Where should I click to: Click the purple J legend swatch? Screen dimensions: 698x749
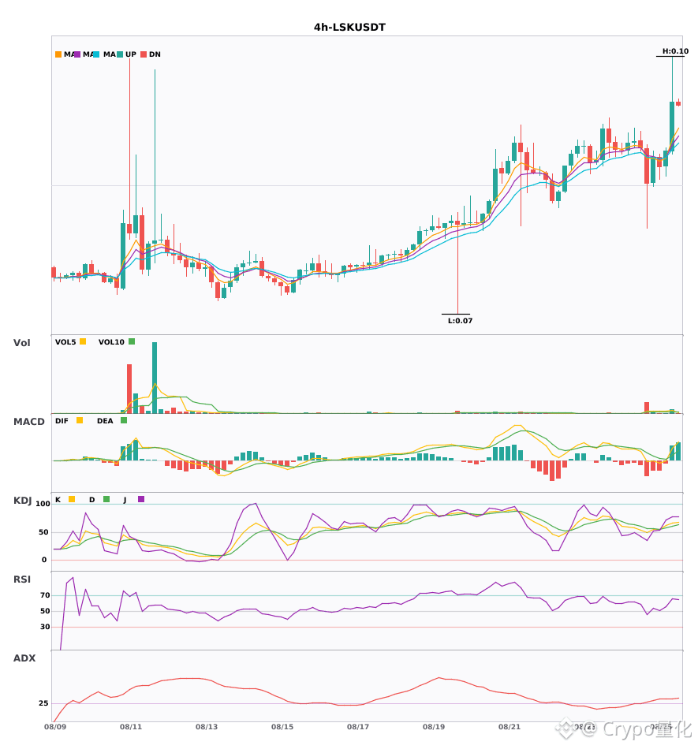[141, 499]
